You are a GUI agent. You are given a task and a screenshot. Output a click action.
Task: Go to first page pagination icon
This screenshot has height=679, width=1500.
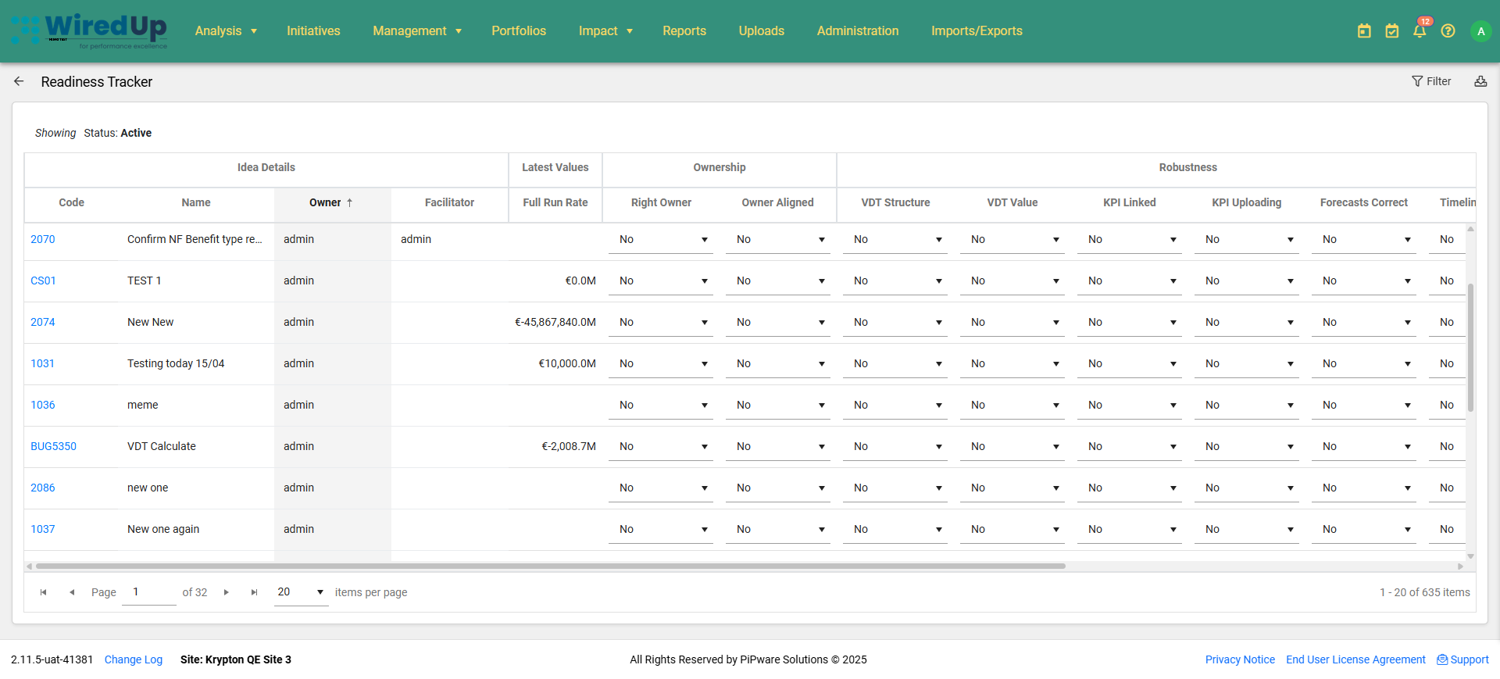click(x=44, y=592)
